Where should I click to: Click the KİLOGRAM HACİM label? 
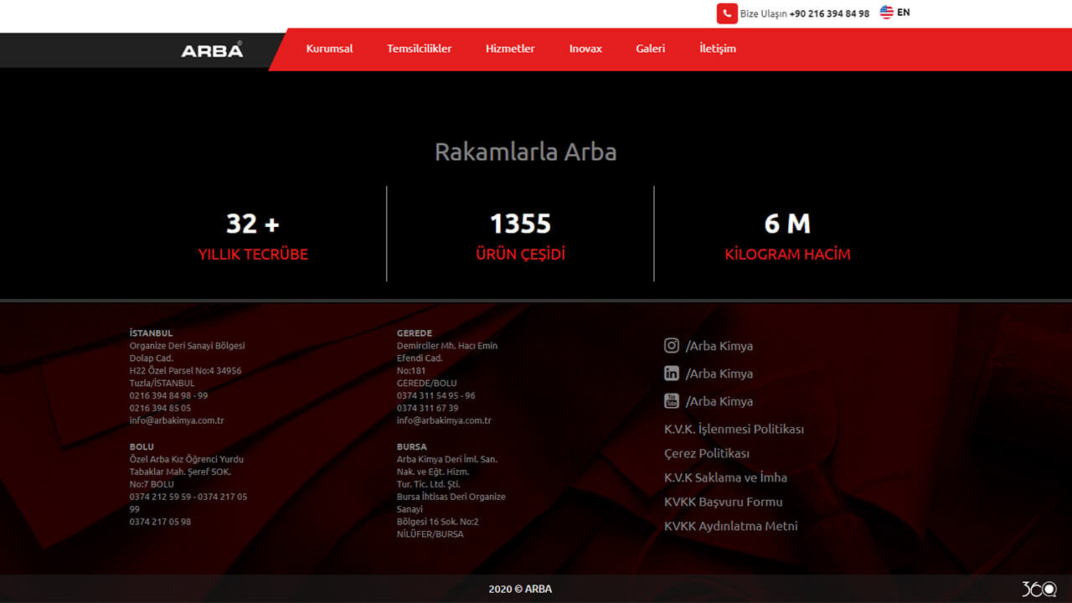[787, 254]
